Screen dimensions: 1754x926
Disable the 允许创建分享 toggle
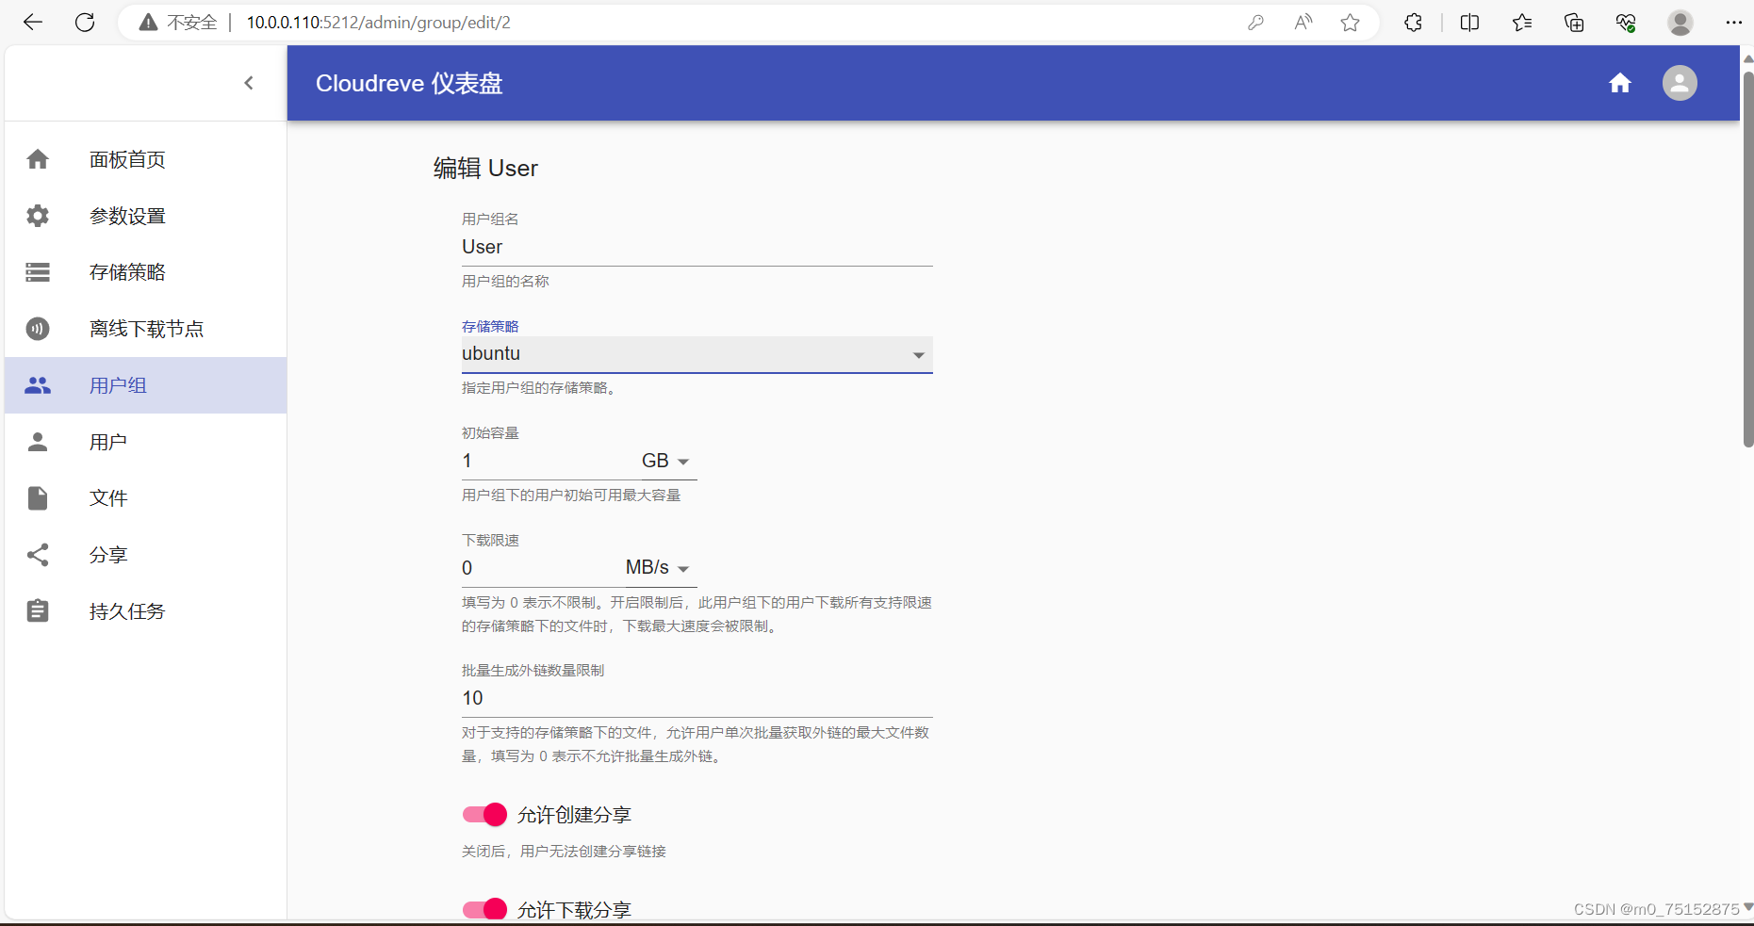click(x=484, y=814)
